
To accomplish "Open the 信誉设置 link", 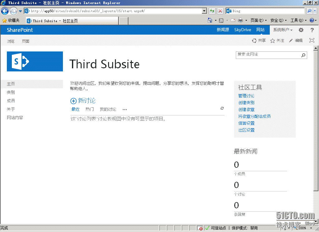I will [246, 123].
